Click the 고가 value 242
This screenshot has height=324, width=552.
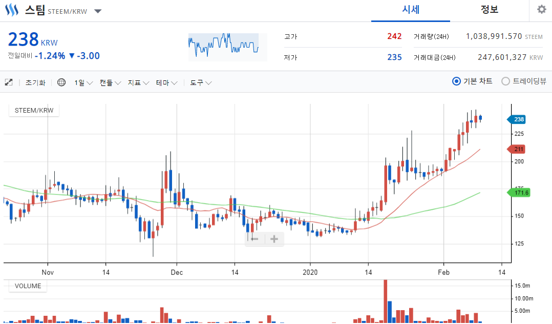(394, 36)
